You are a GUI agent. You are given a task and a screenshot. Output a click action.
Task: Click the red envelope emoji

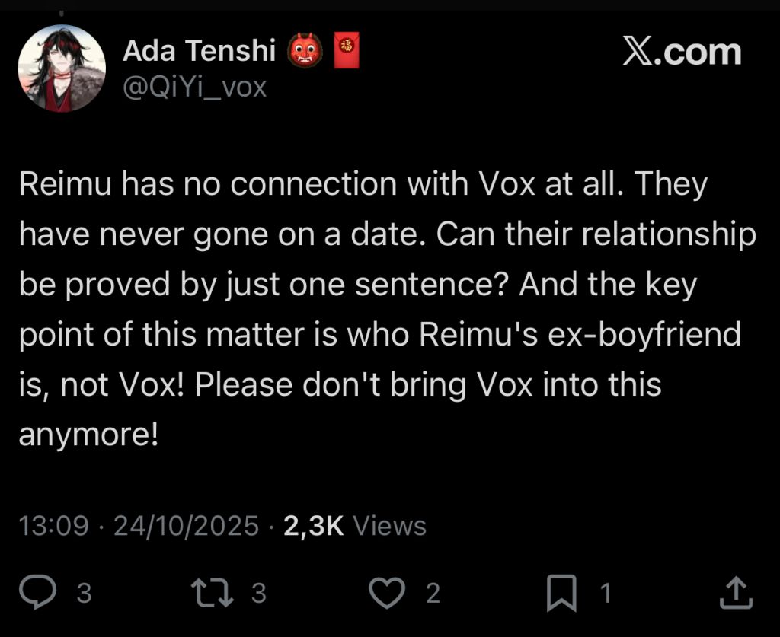click(347, 49)
